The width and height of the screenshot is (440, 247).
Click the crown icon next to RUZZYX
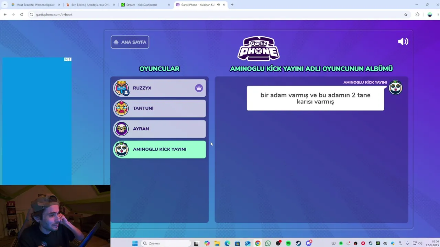pos(199,88)
